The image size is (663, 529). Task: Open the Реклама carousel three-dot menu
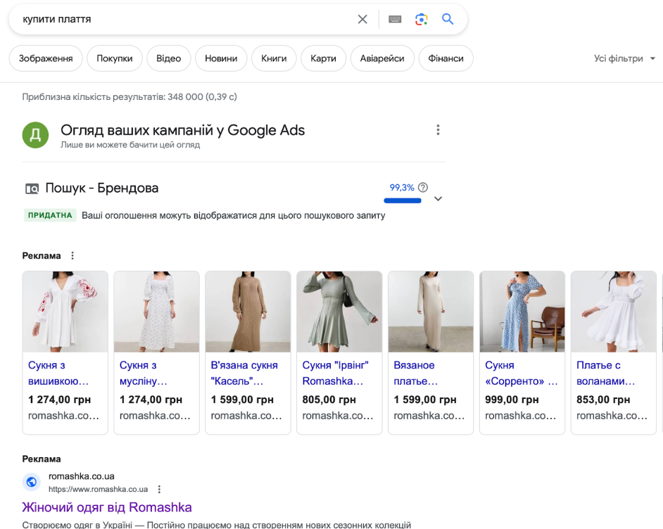pos(72,255)
